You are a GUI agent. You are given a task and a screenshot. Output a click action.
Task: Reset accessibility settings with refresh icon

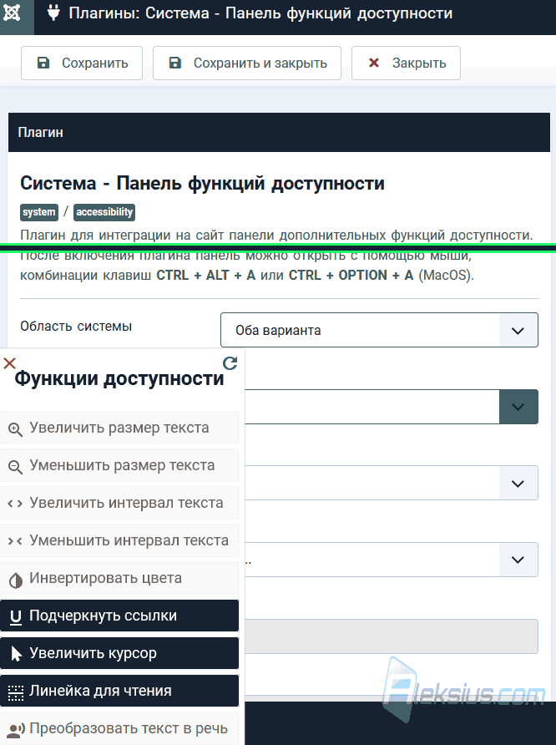pyautogui.click(x=230, y=363)
